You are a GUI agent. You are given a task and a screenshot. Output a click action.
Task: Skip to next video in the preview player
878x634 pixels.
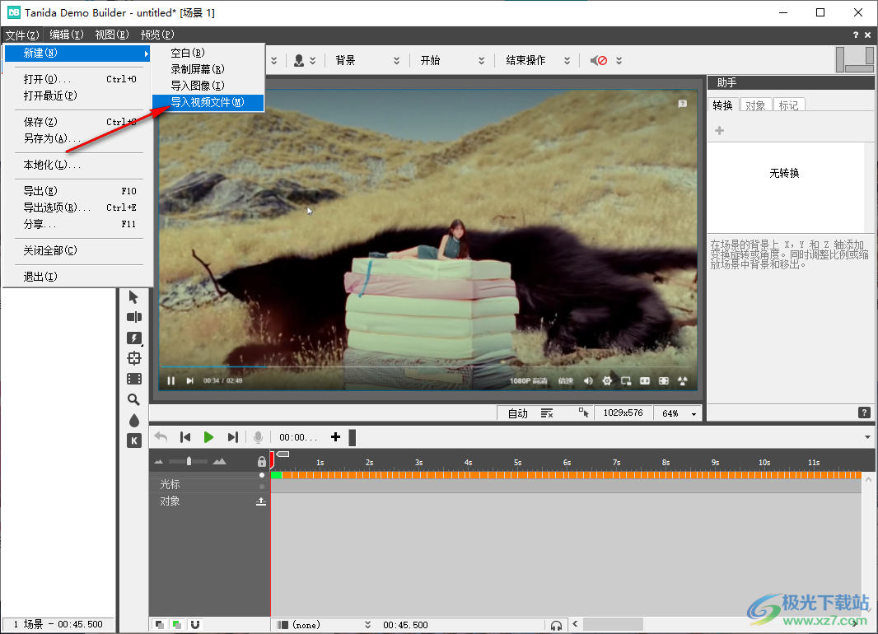coord(189,380)
